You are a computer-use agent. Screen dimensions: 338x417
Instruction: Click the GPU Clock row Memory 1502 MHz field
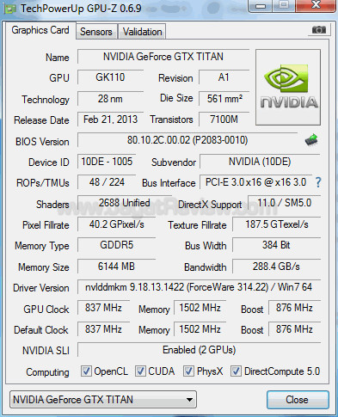click(200, 308)
